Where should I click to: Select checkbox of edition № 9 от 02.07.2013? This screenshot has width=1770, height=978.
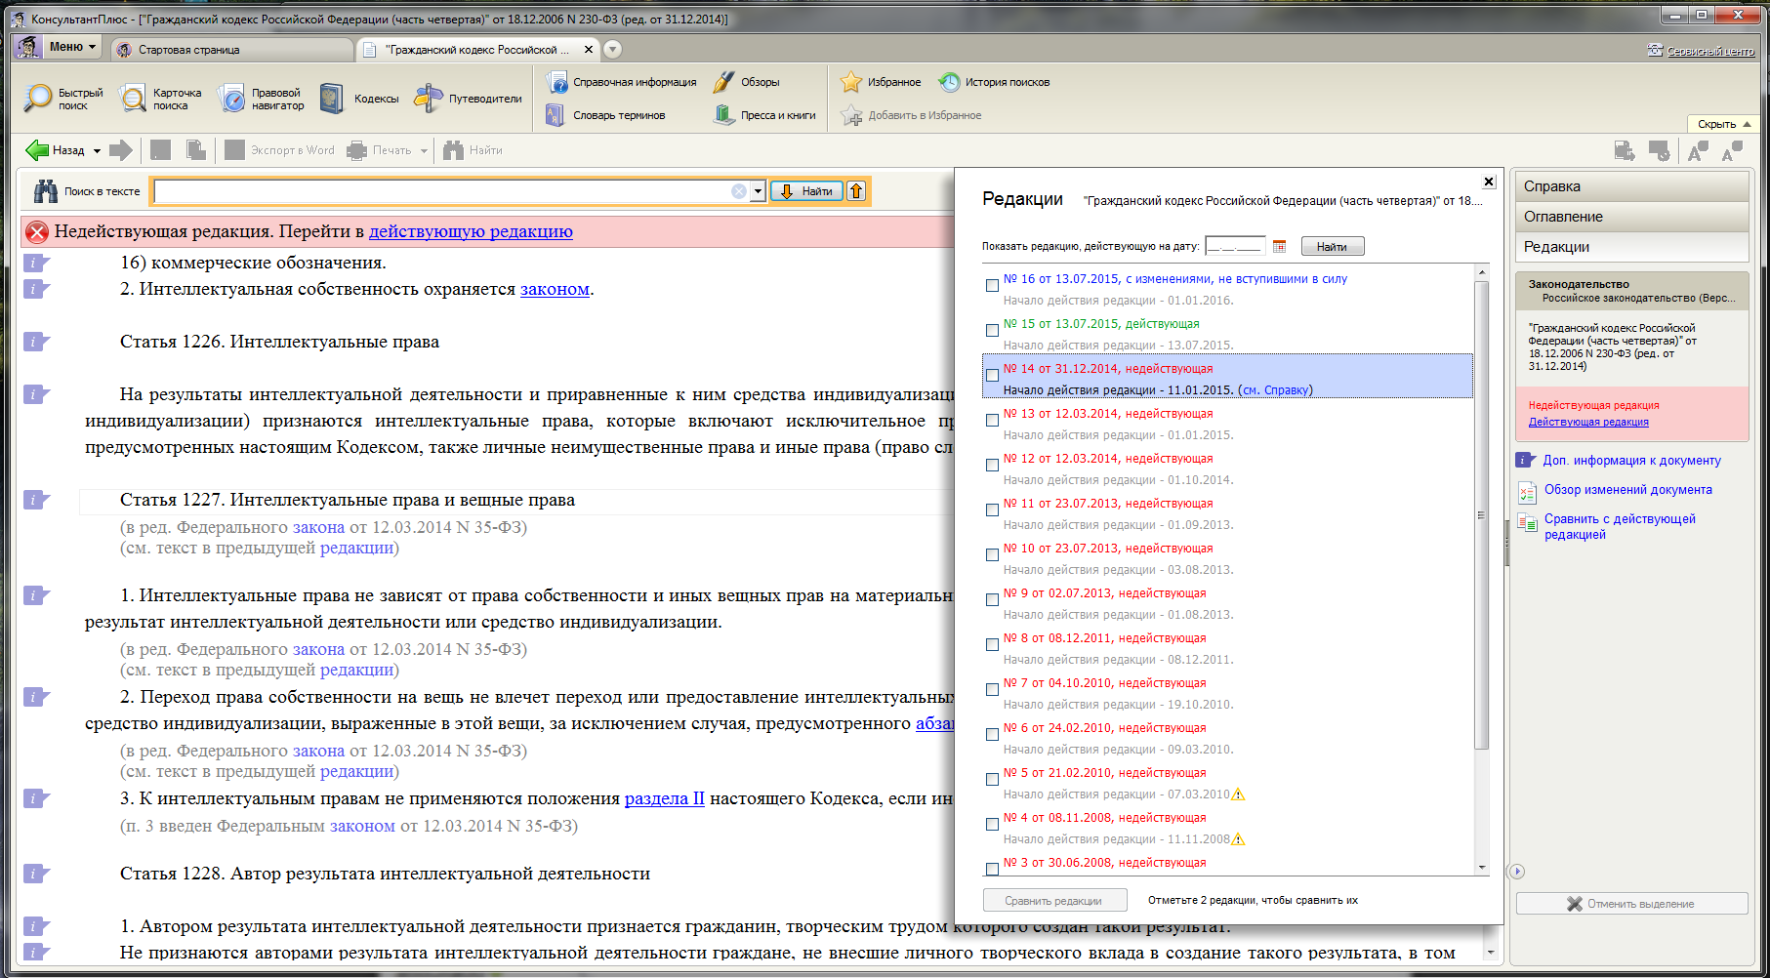click(992, 599)
